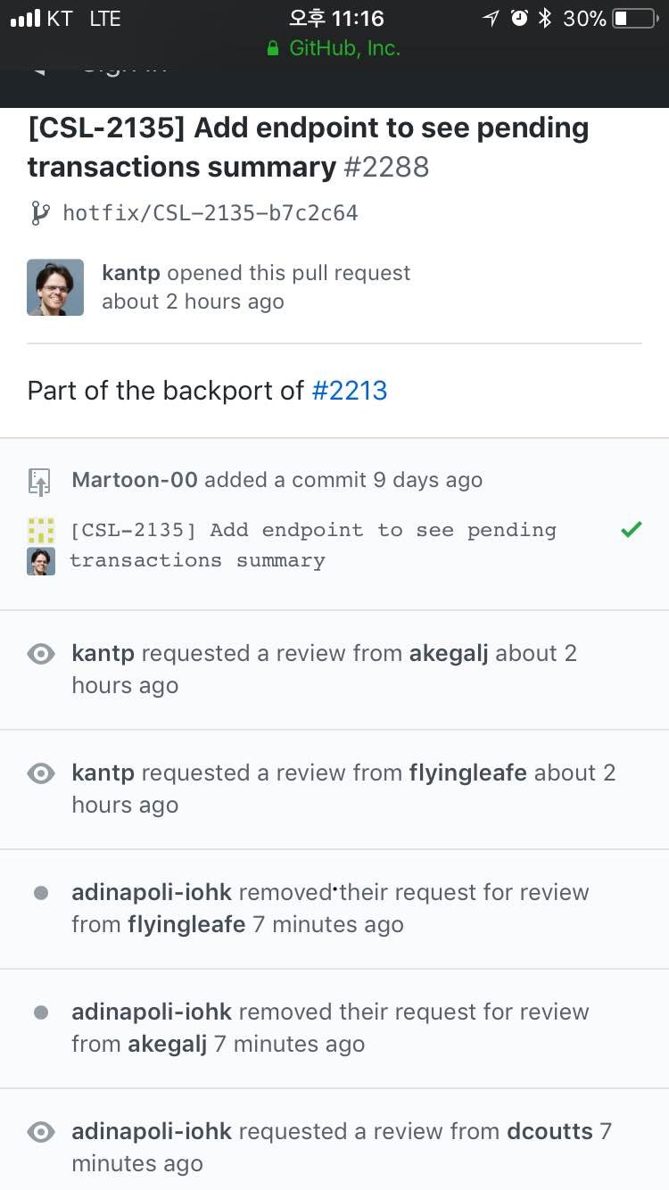Click the commit added icon next to Martoon-00
669x1190 pixels.
point(40,481)
